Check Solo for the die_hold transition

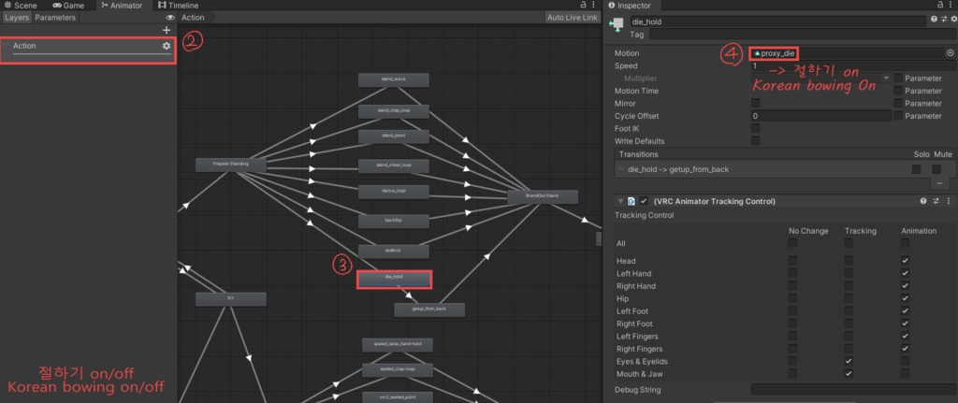click(917, 169)
